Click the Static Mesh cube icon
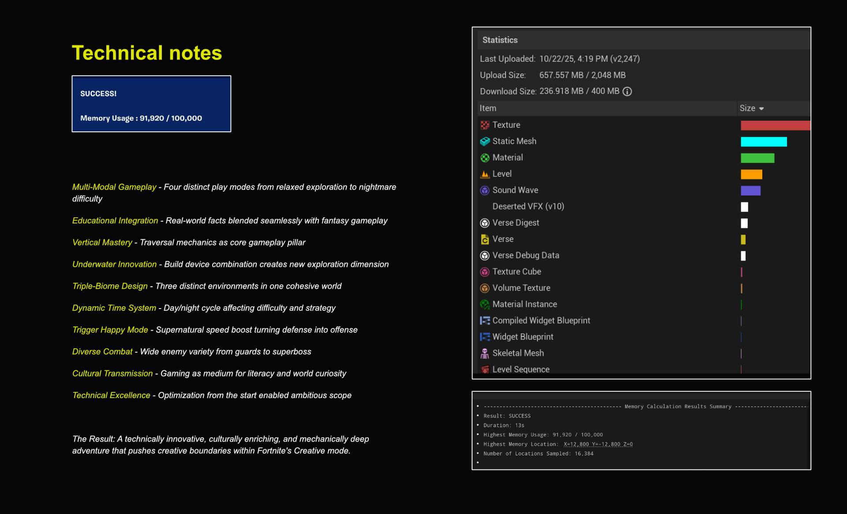Image resolution: width=847 pixels, height=514 pixels. click(485, 142)
